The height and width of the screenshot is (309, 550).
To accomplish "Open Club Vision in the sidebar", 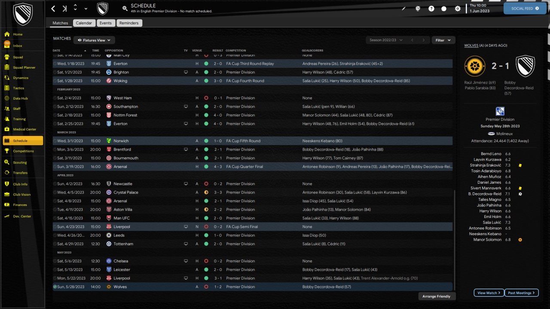I will point(23,194).
